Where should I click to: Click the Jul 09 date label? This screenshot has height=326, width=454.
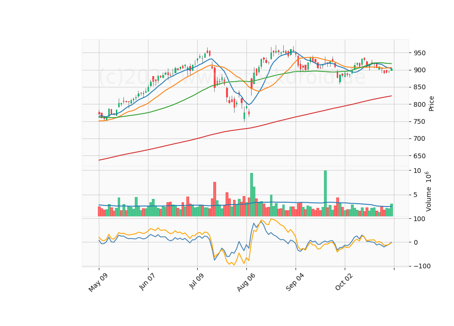[197, 282]
